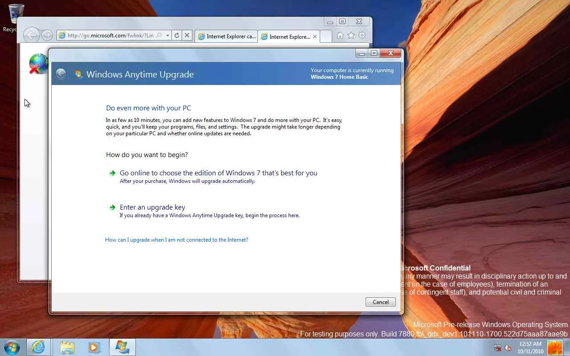Select the 'Internet Explore...' tab with close button
Screen dimensions: 570x356
289,36
